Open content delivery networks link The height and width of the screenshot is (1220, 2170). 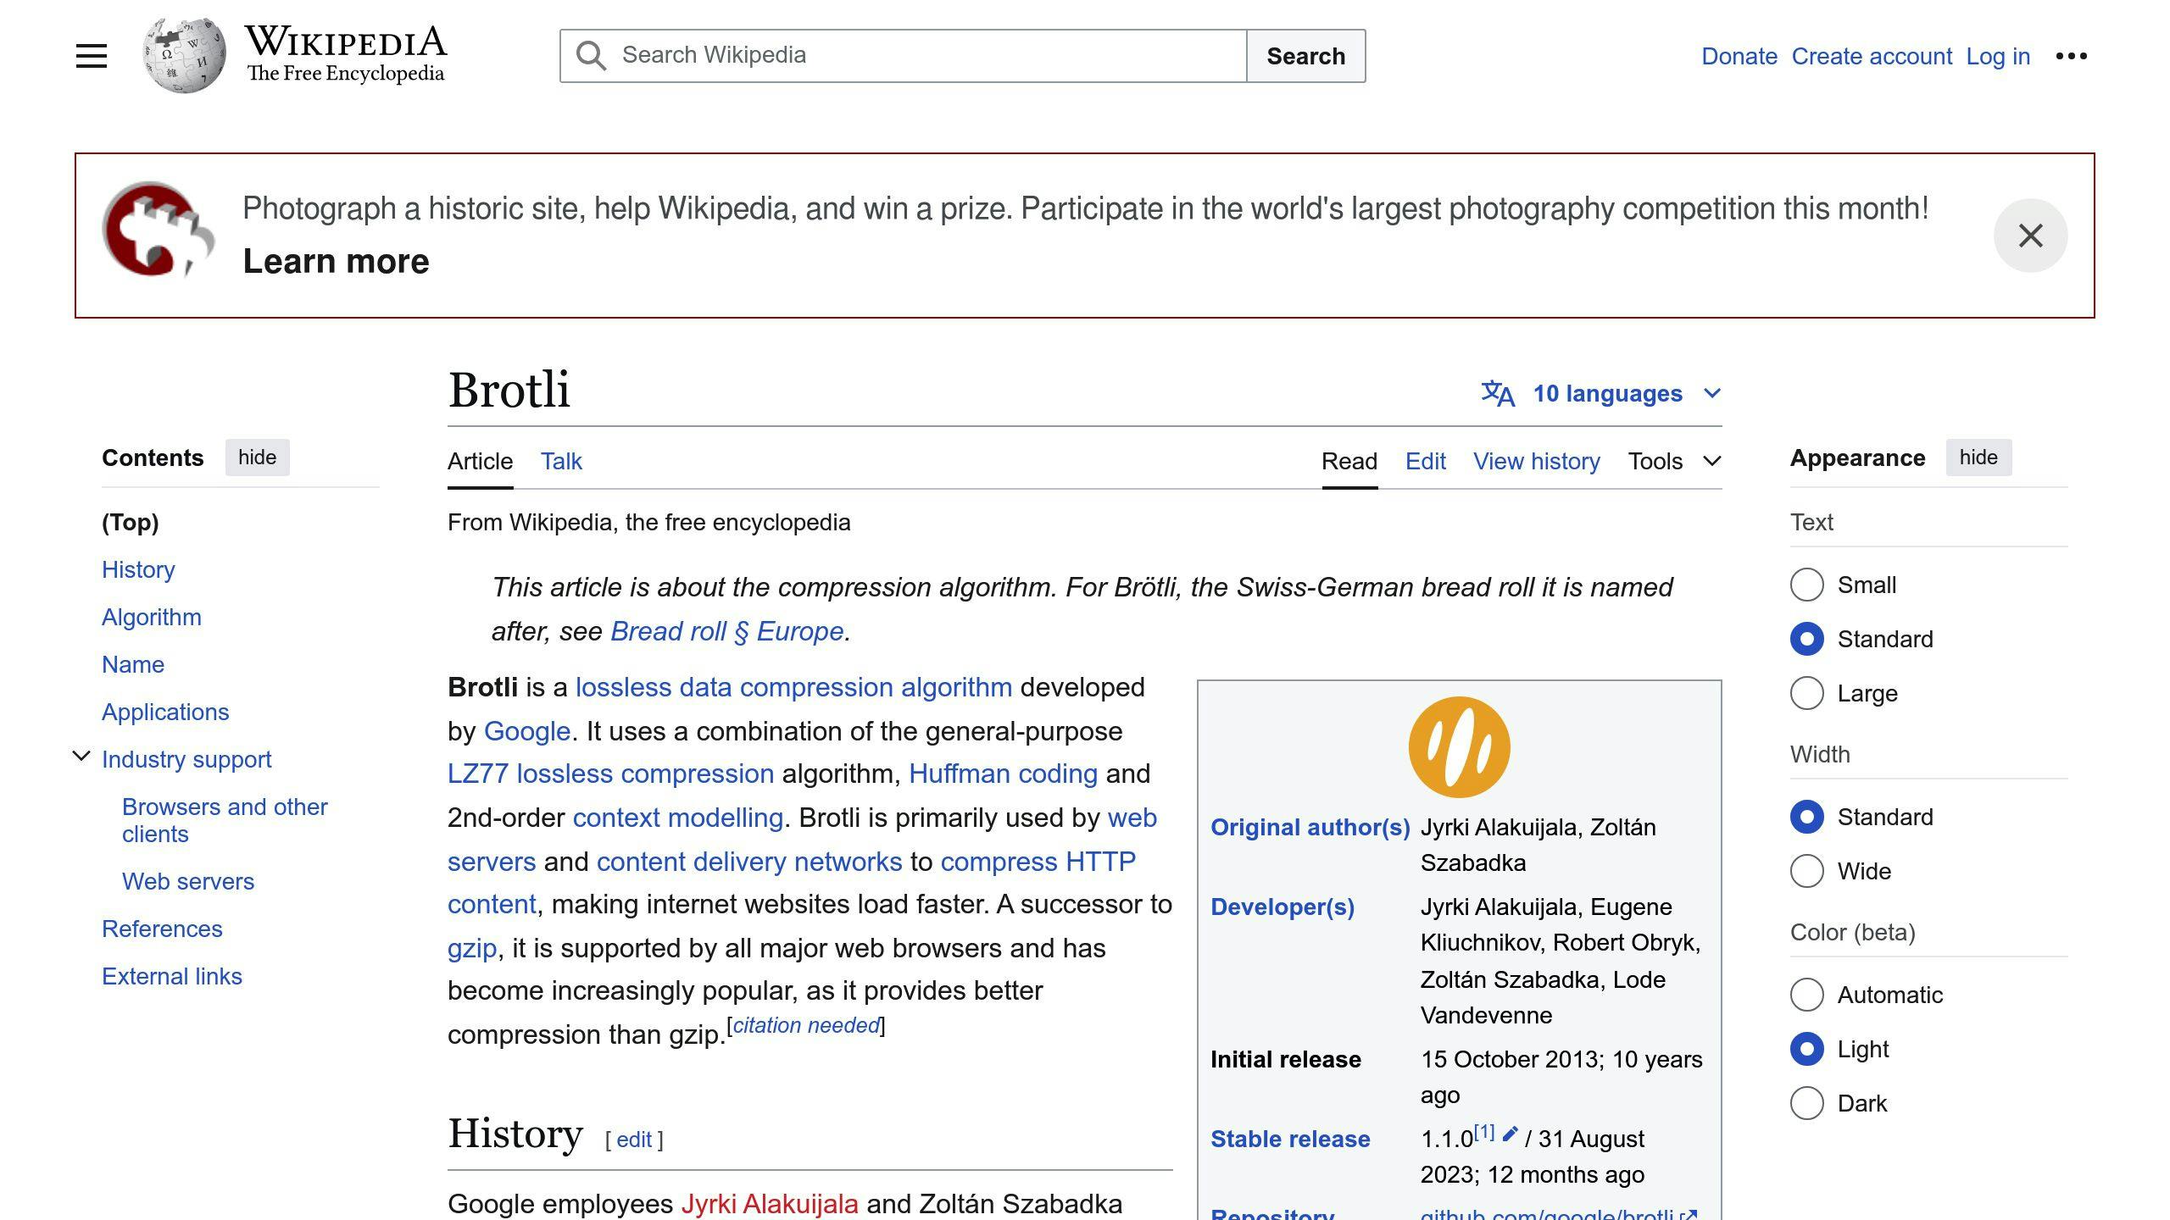(749, 862)
